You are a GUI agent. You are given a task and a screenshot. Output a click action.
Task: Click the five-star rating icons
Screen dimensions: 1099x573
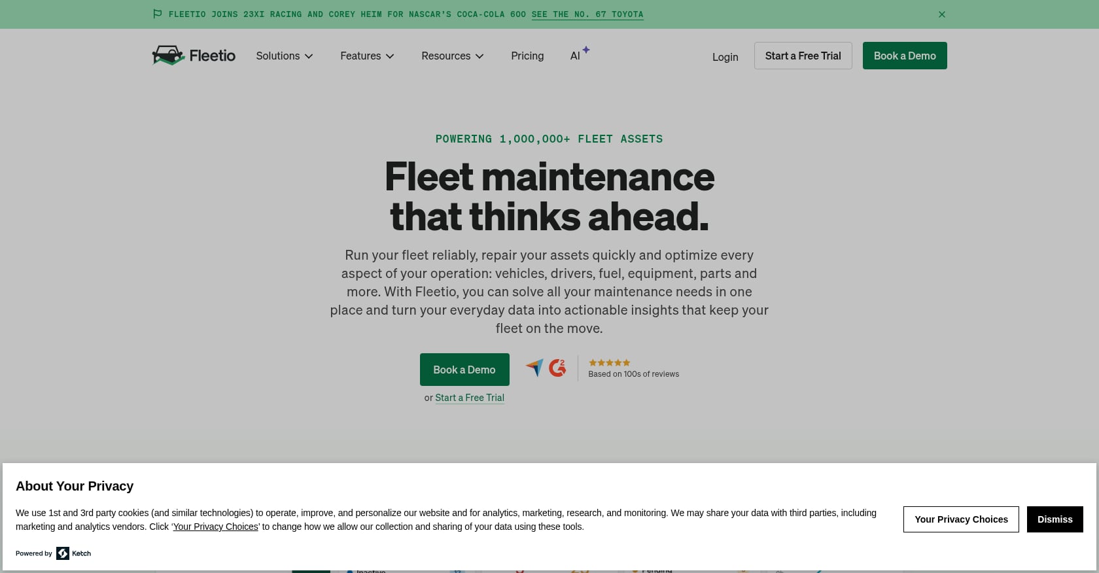point(609,362)
